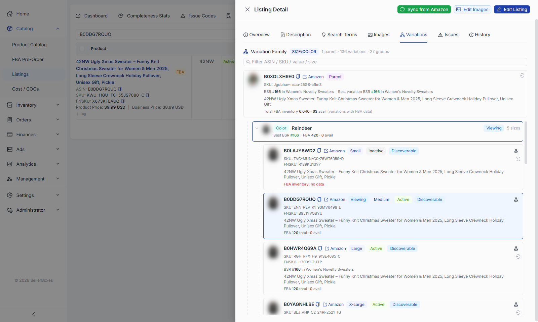538x322 pixels.
Task: Copy ASIN B0LAJYBWD2
Action: [x=319, y=151]
